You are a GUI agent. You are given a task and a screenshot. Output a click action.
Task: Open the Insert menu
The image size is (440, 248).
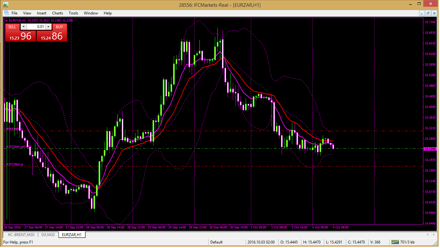(41, 13)
